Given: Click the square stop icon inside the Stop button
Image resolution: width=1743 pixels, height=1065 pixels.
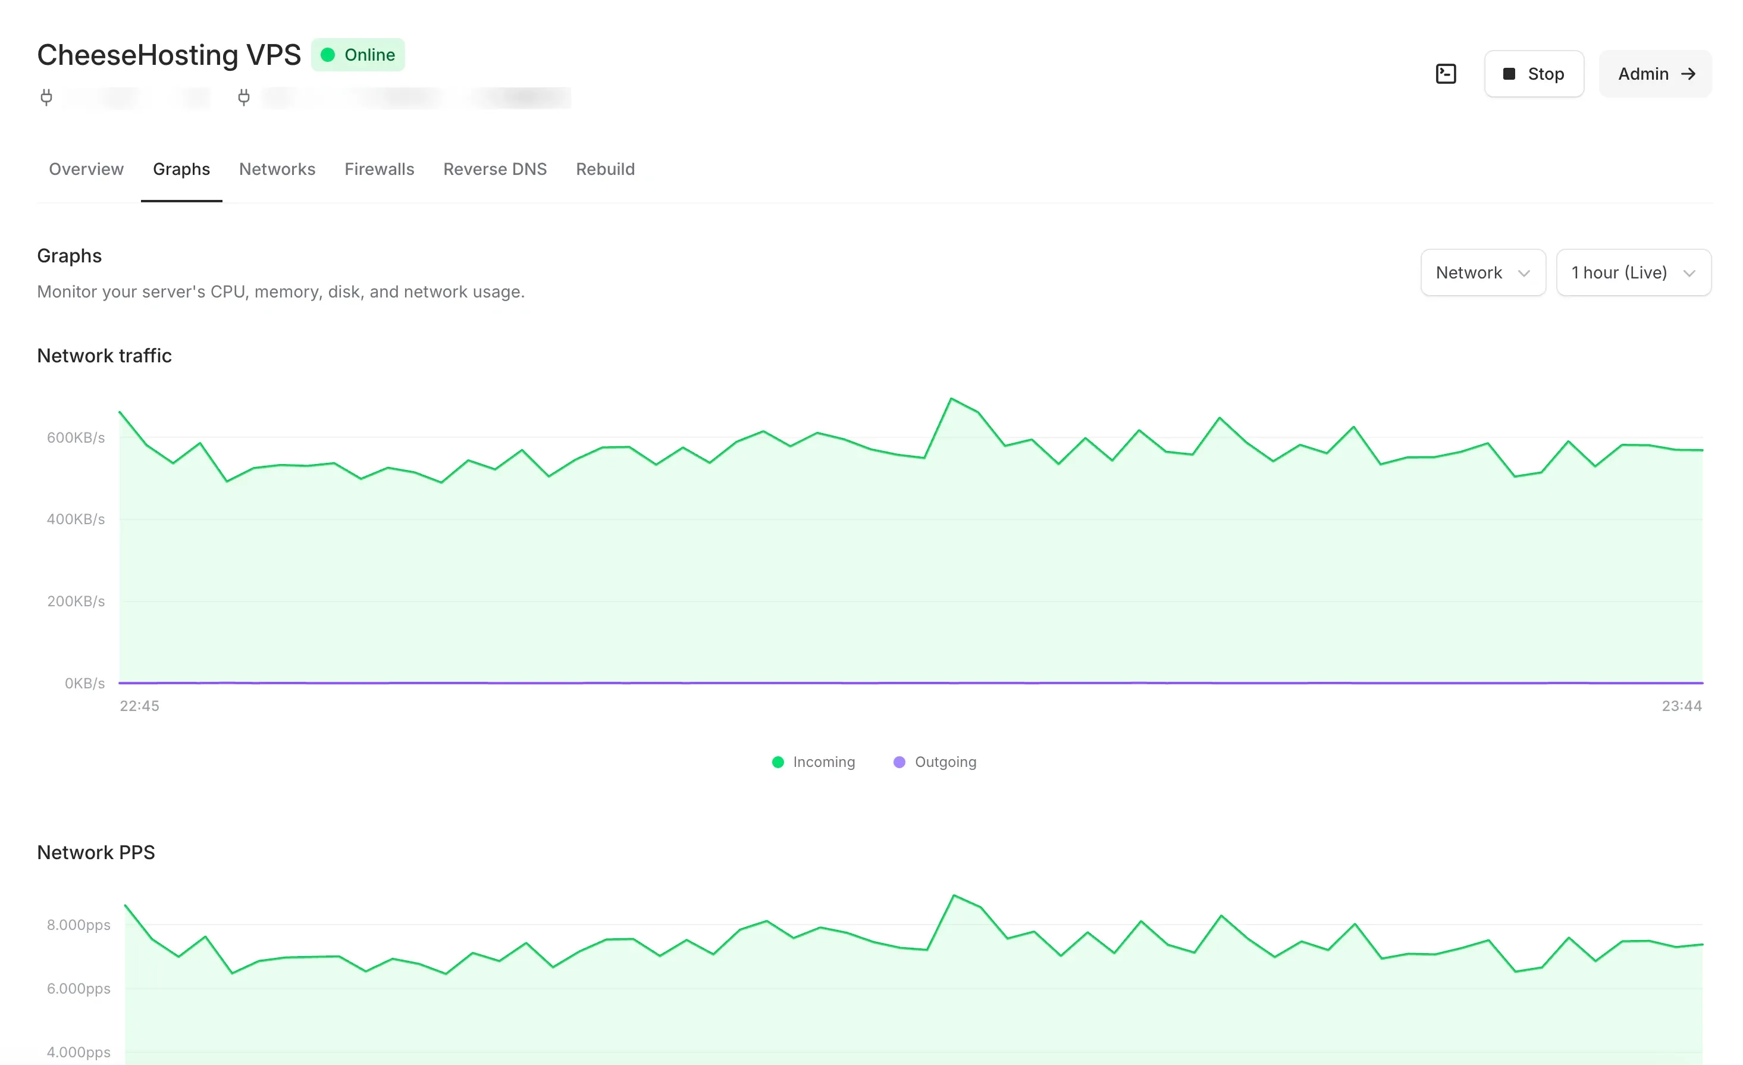Looking at the screenshot, I should tap(1510, 73).
